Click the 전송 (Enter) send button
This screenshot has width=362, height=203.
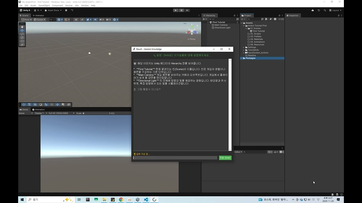(x=225, y=158)
